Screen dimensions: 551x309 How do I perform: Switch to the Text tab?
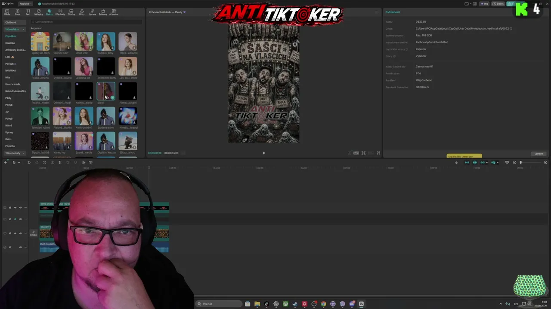coord(28,12)
